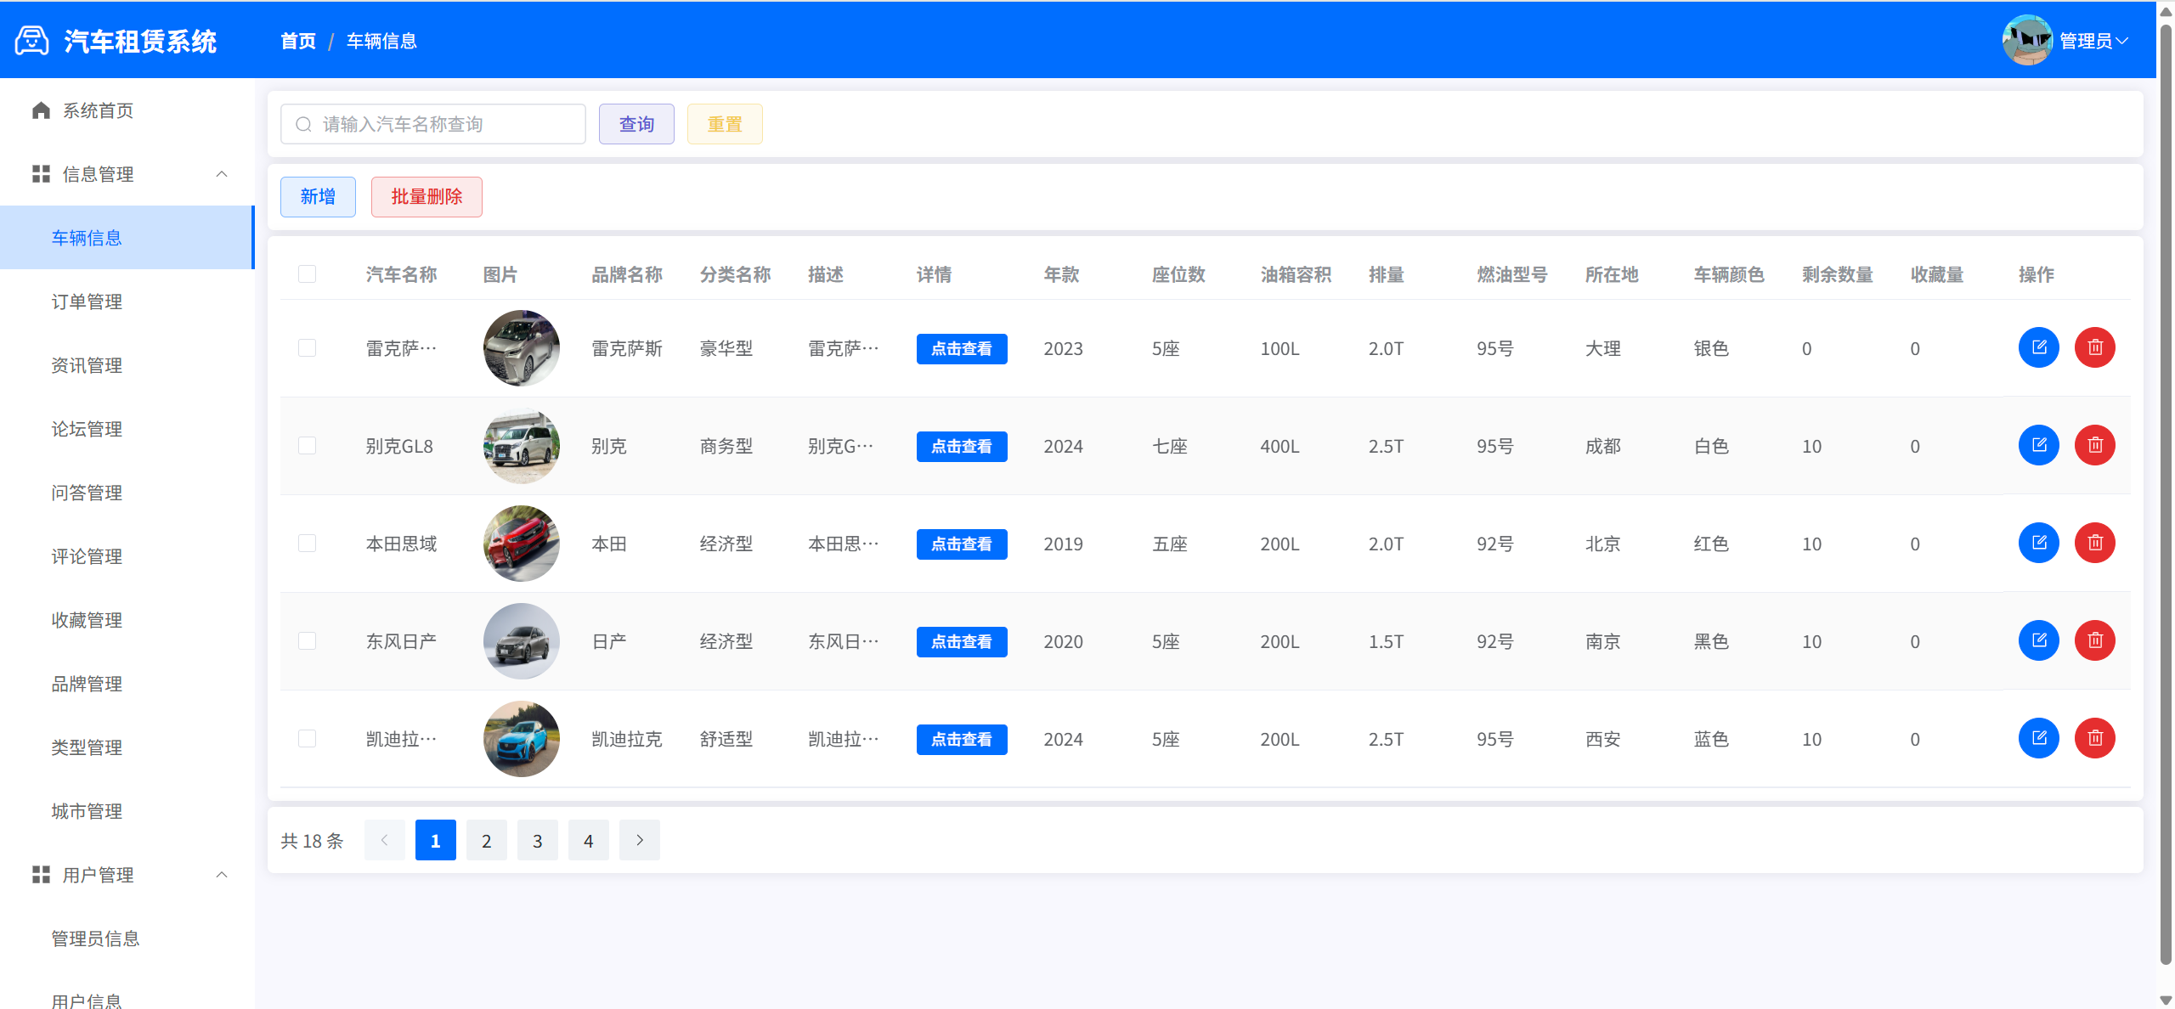This screenshot has height=1009, width=2175.
Task: Collapse the 用户管理 sidebar section
Action: tap(222, 875)
